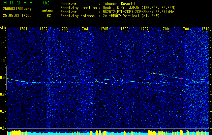Image resolution: width=212 pixels, height=135 pixels.
Task: Click the 1709 time marker
Action: [x=185, y=29]
